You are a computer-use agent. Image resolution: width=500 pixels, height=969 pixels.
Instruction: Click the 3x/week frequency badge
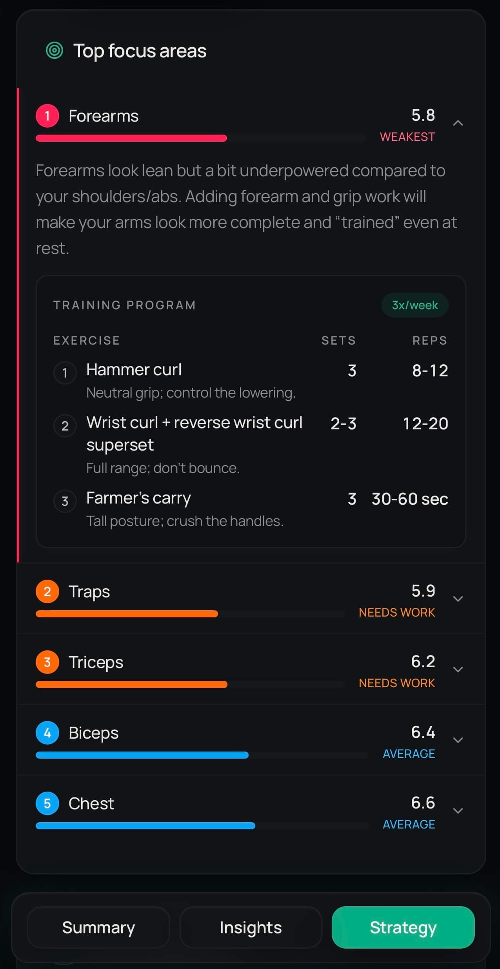pos(415,305)
